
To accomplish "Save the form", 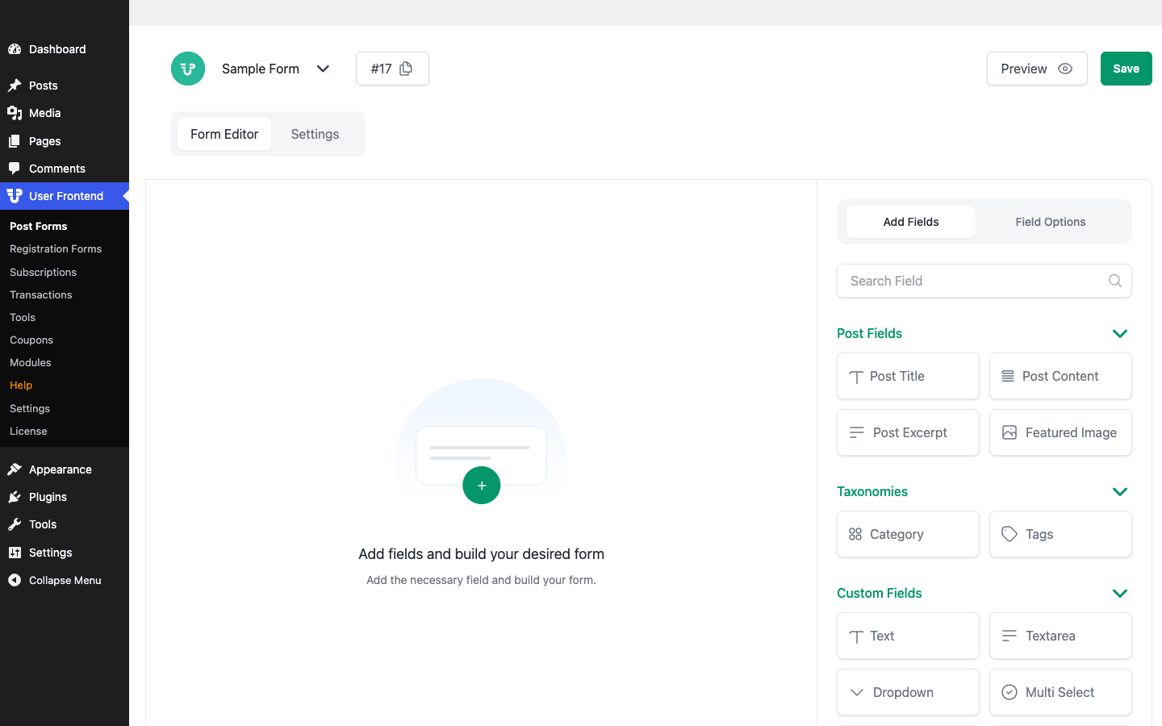I will [1126, 69].
